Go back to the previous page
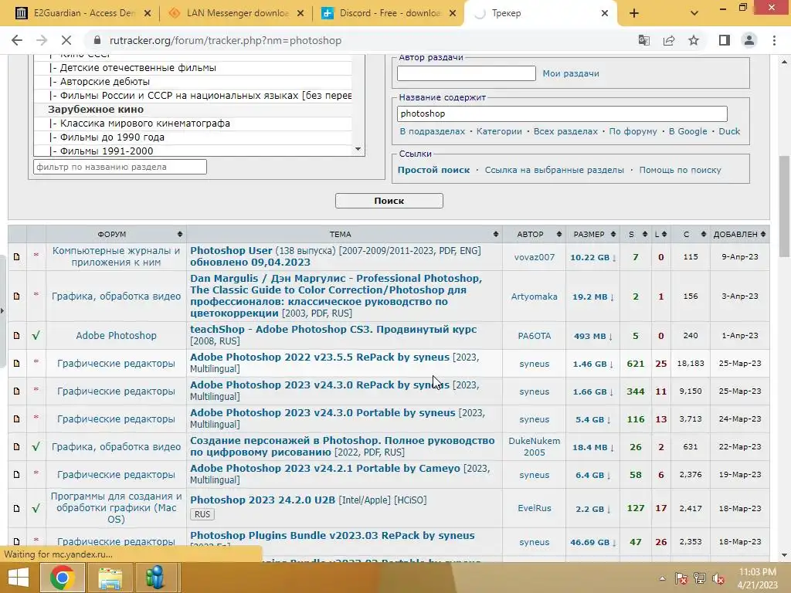The height and width of the screenshot is (593, 791). tap(17, 40)
